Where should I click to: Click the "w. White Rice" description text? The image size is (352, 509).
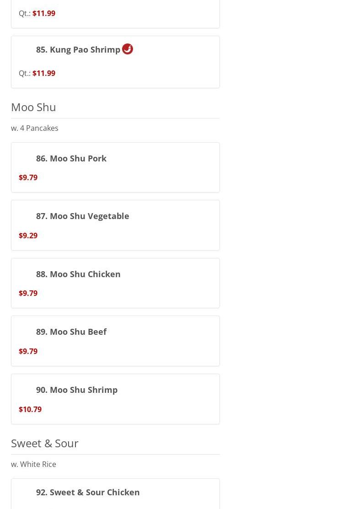(34, 464)
